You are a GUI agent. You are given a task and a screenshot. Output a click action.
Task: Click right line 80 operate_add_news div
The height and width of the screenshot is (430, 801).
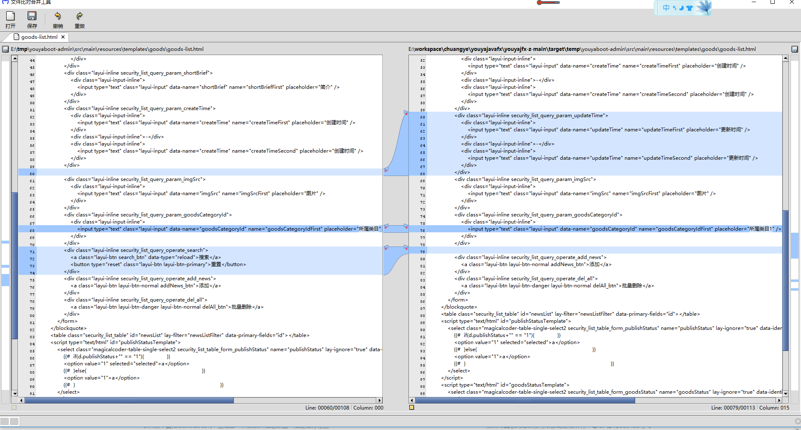530,257
